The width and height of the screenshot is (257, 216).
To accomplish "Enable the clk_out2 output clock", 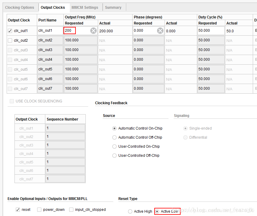I will tap(10, 40).
